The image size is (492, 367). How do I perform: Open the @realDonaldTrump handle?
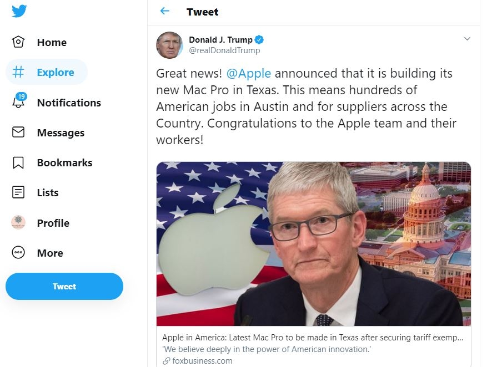pos(224,50)
